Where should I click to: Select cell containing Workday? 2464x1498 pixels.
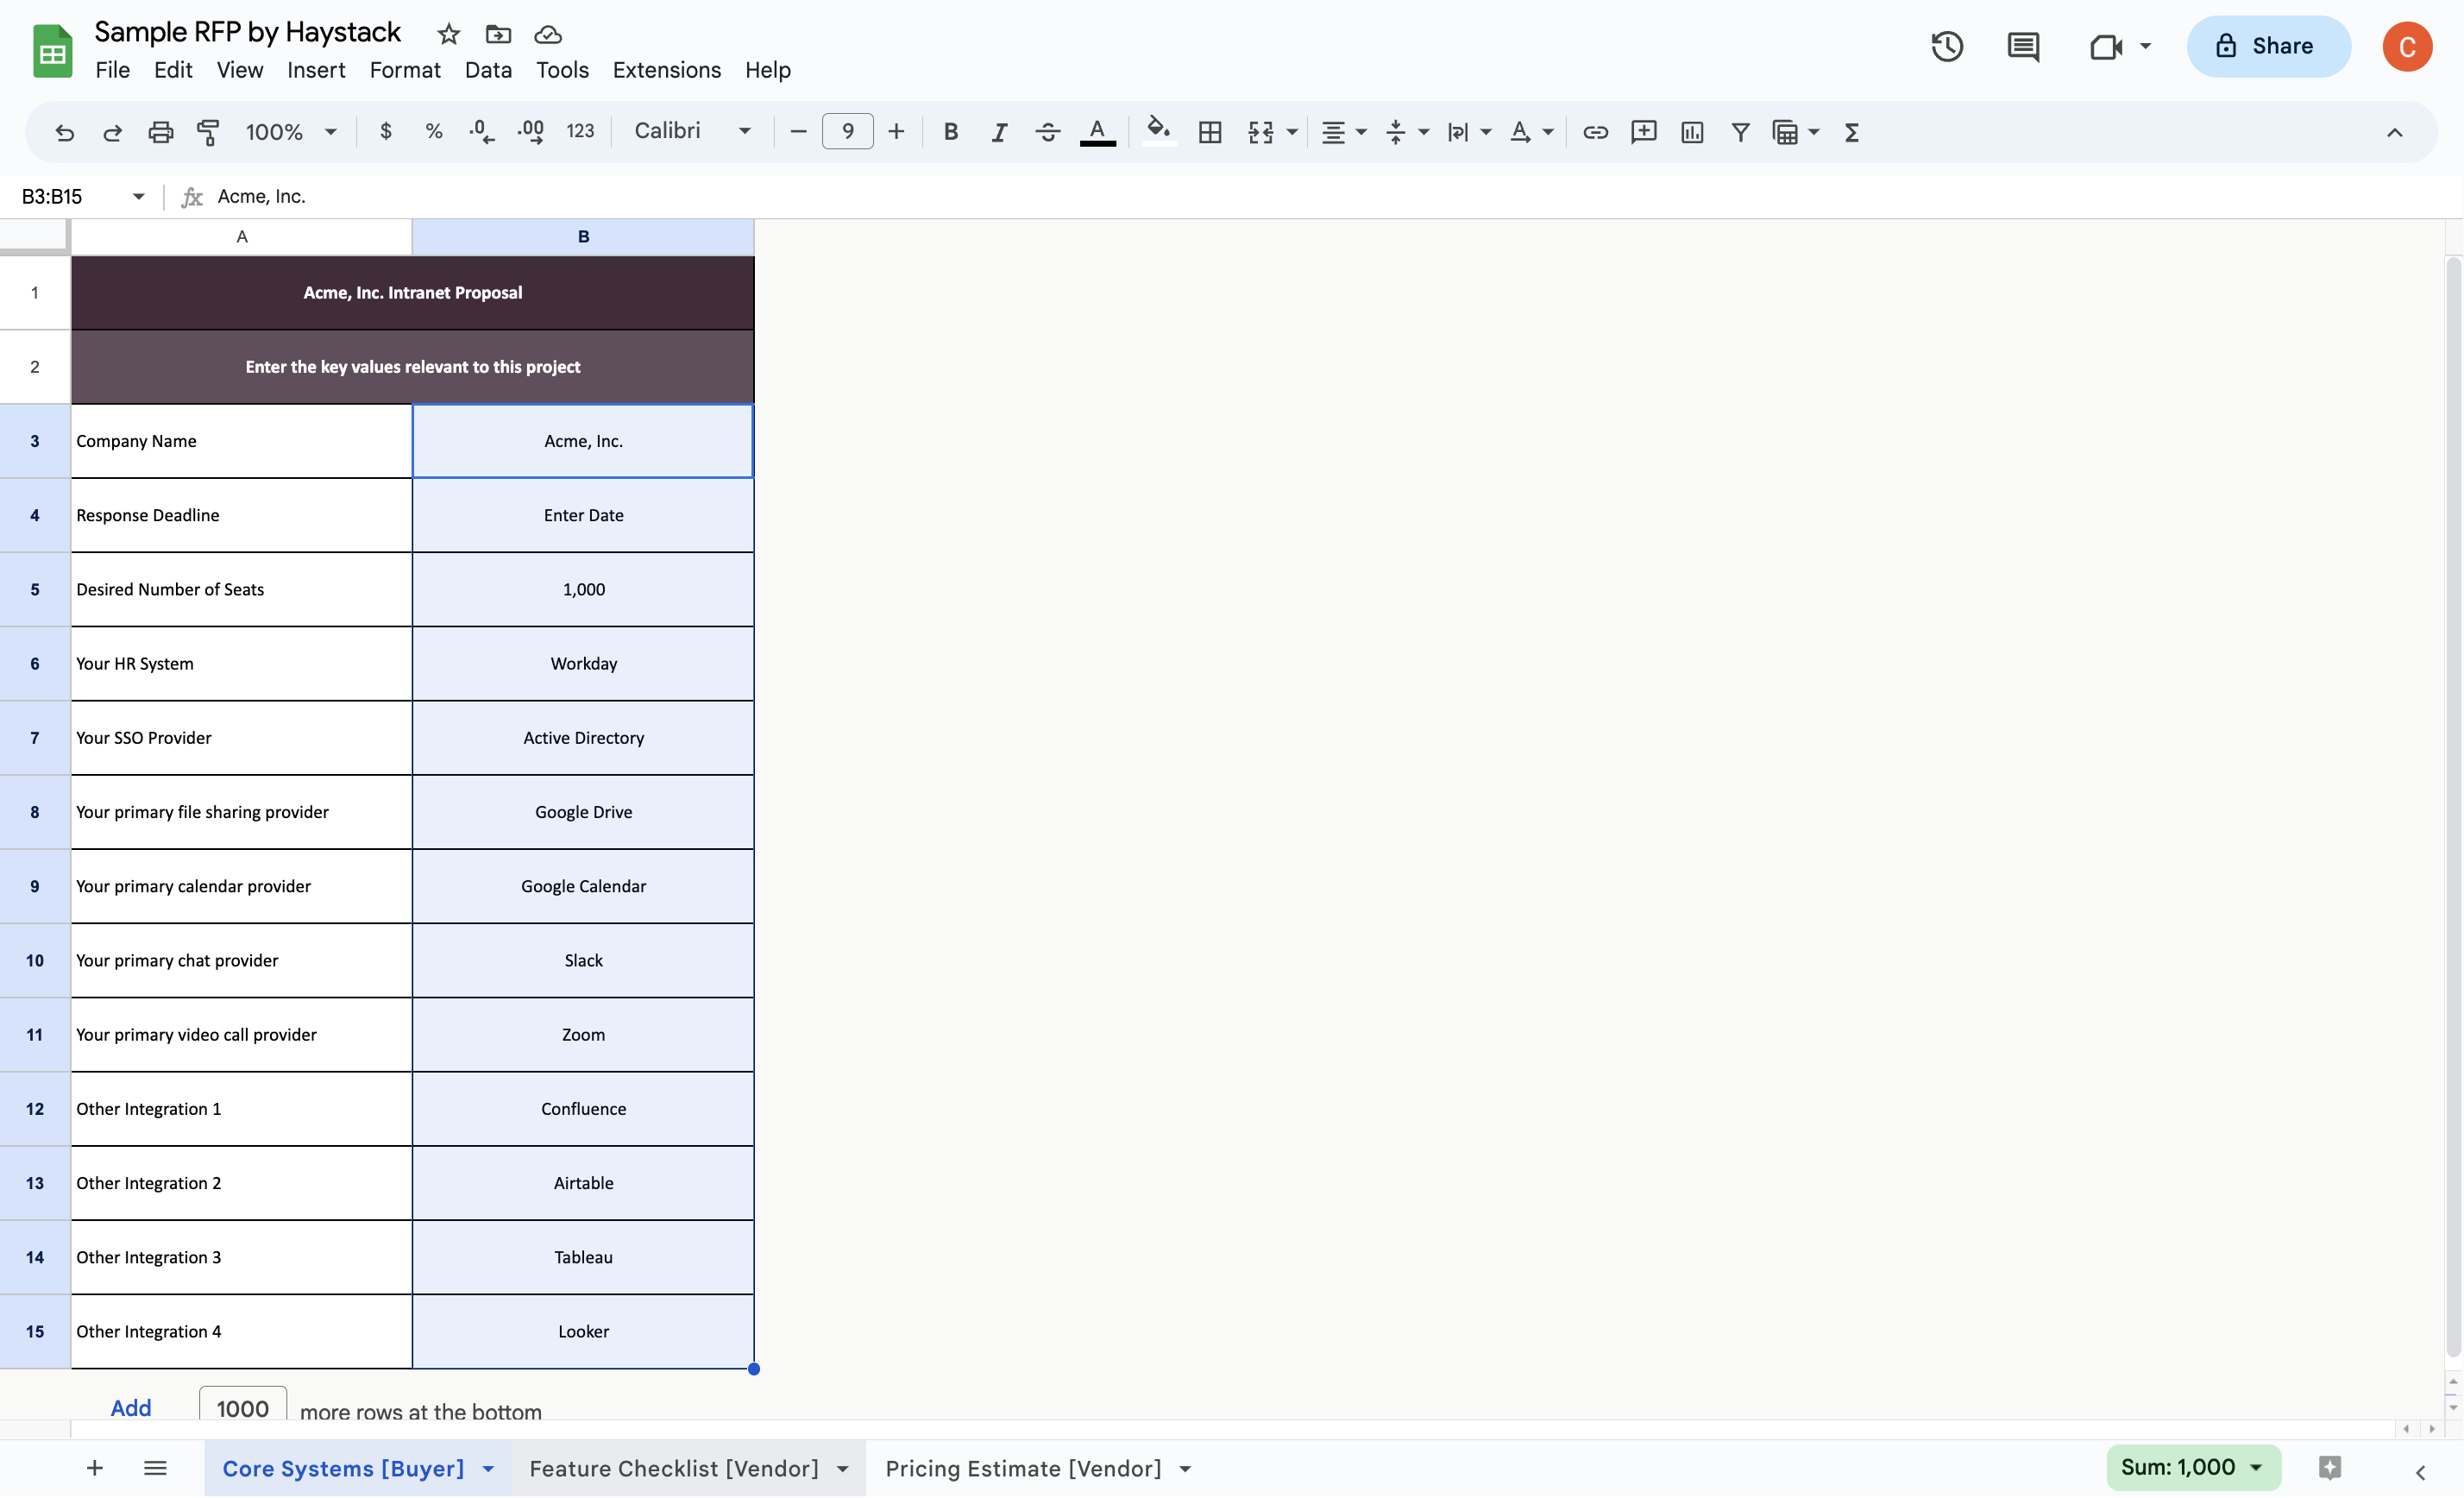(583, 664)
